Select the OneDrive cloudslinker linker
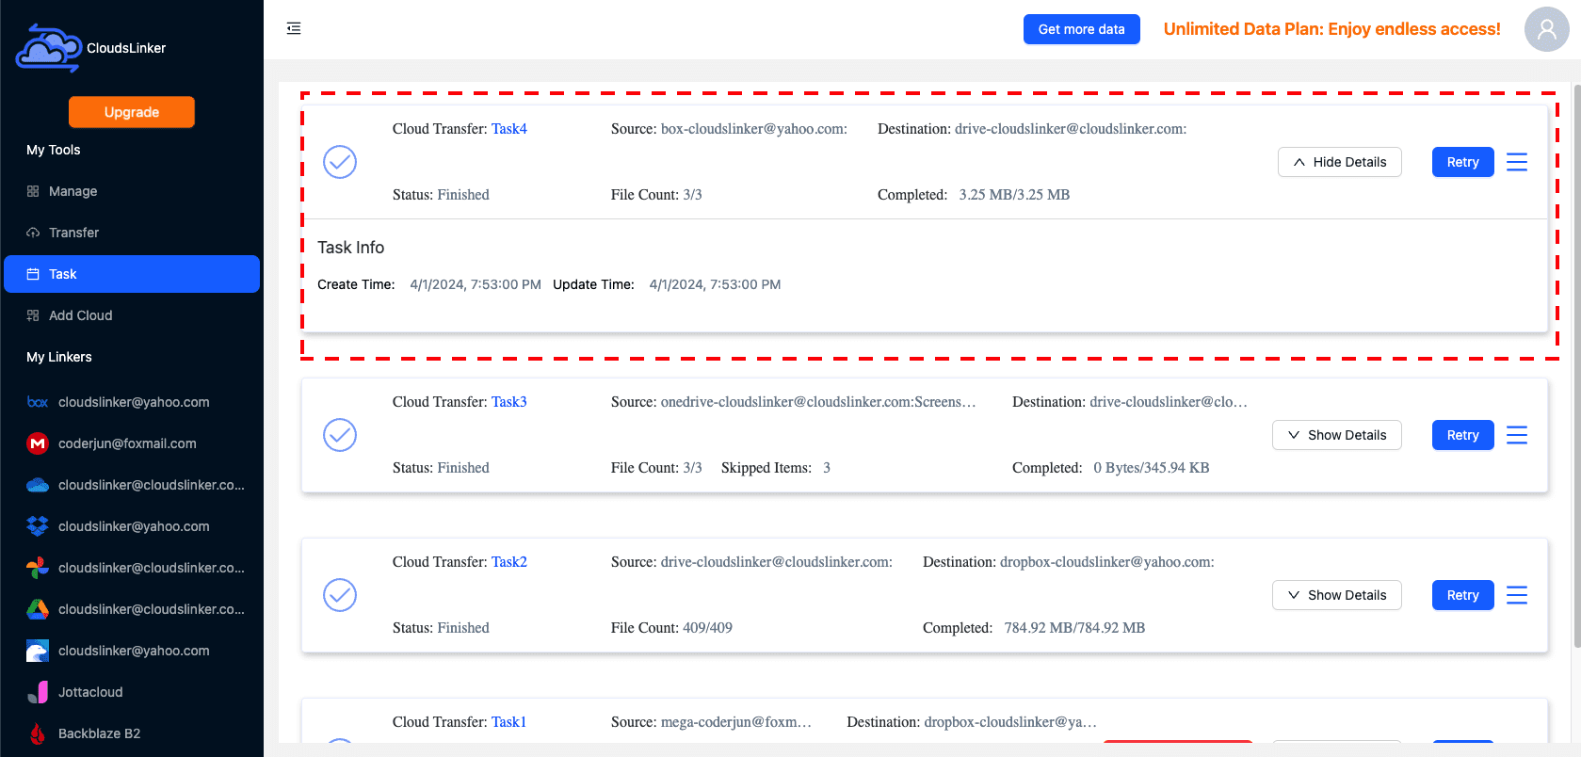Viewport: 1581px width, 757px height. pos(132,485)
